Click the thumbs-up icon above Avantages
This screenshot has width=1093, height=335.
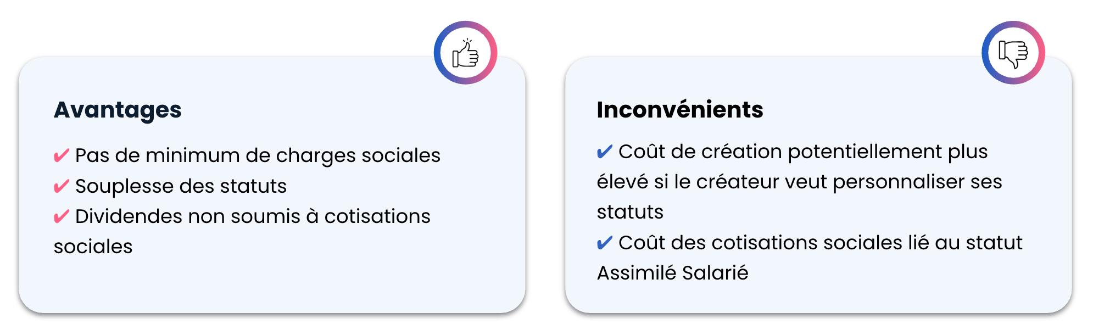(x=465, y=53)
